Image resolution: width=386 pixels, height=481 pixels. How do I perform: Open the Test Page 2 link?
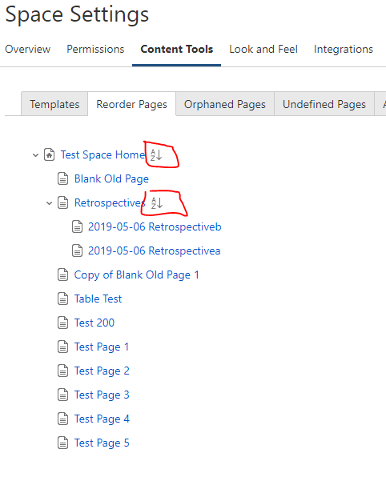click(x=102, y=371)
